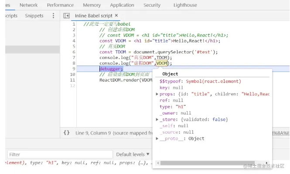The image size is (290, 174).
Task: Open the Default levels dropdown
Action: (x=133, y=154)
